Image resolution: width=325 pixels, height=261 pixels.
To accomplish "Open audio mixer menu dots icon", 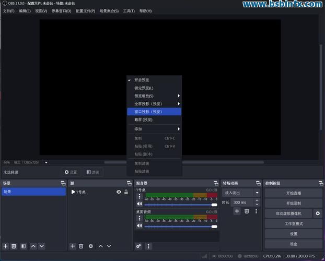I will (148, 246).
